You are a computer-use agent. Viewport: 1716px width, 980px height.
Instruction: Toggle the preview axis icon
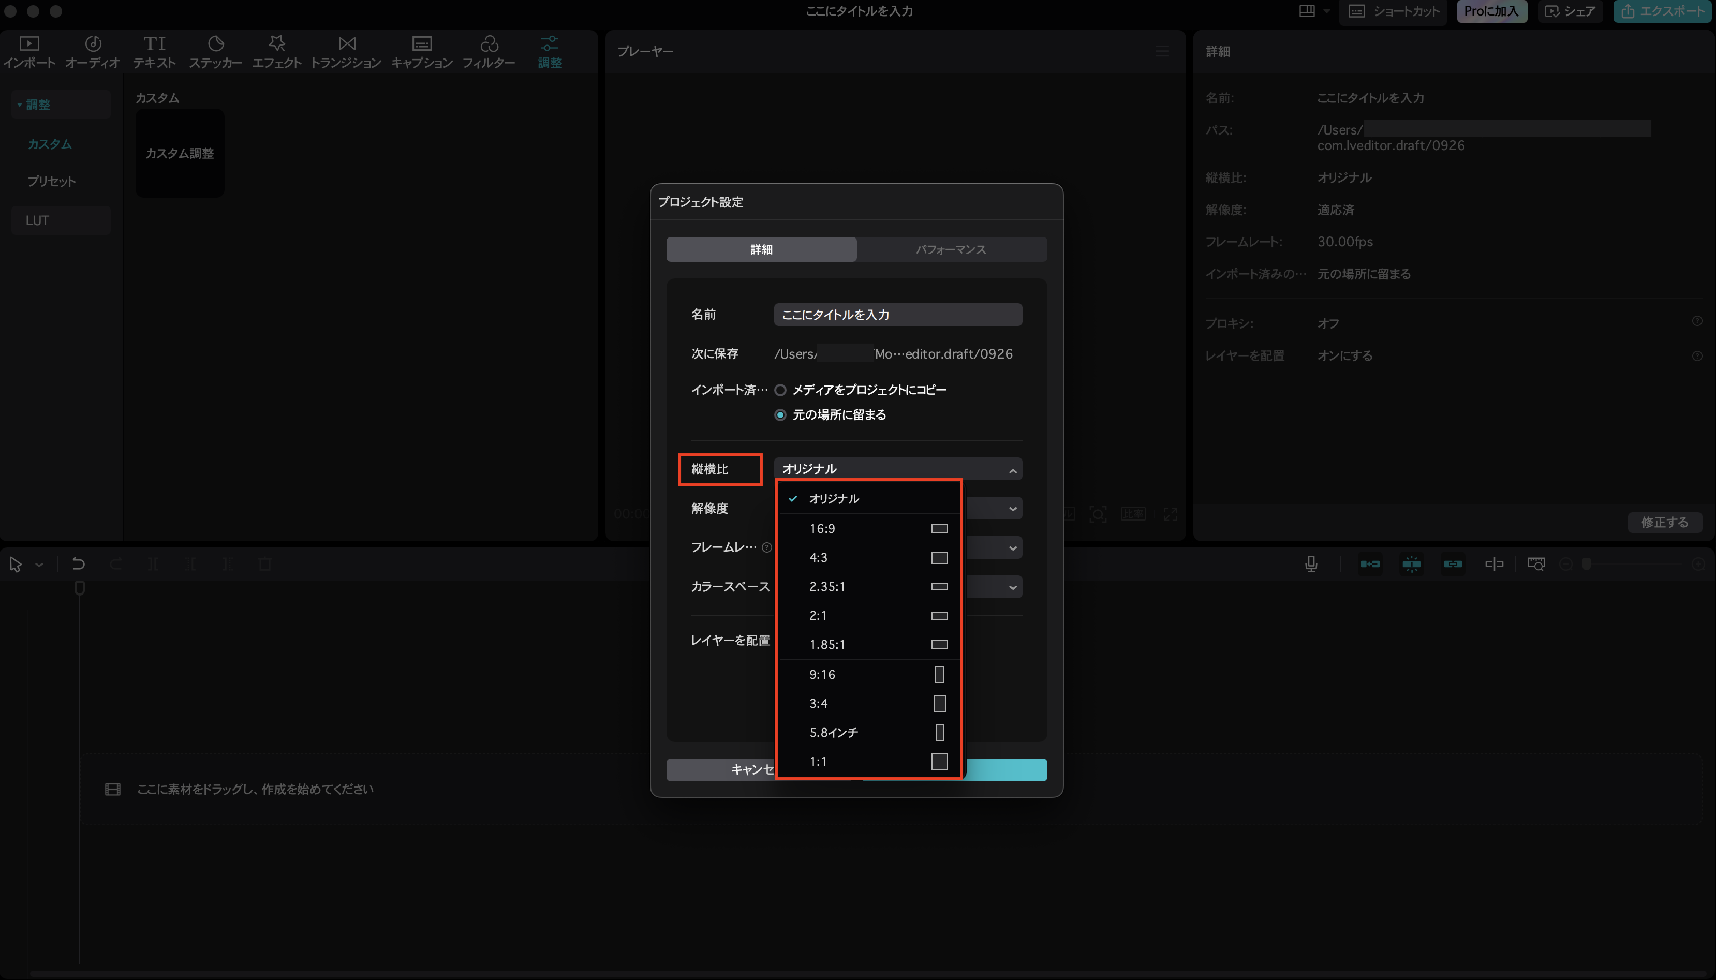tap(1494, 564)
